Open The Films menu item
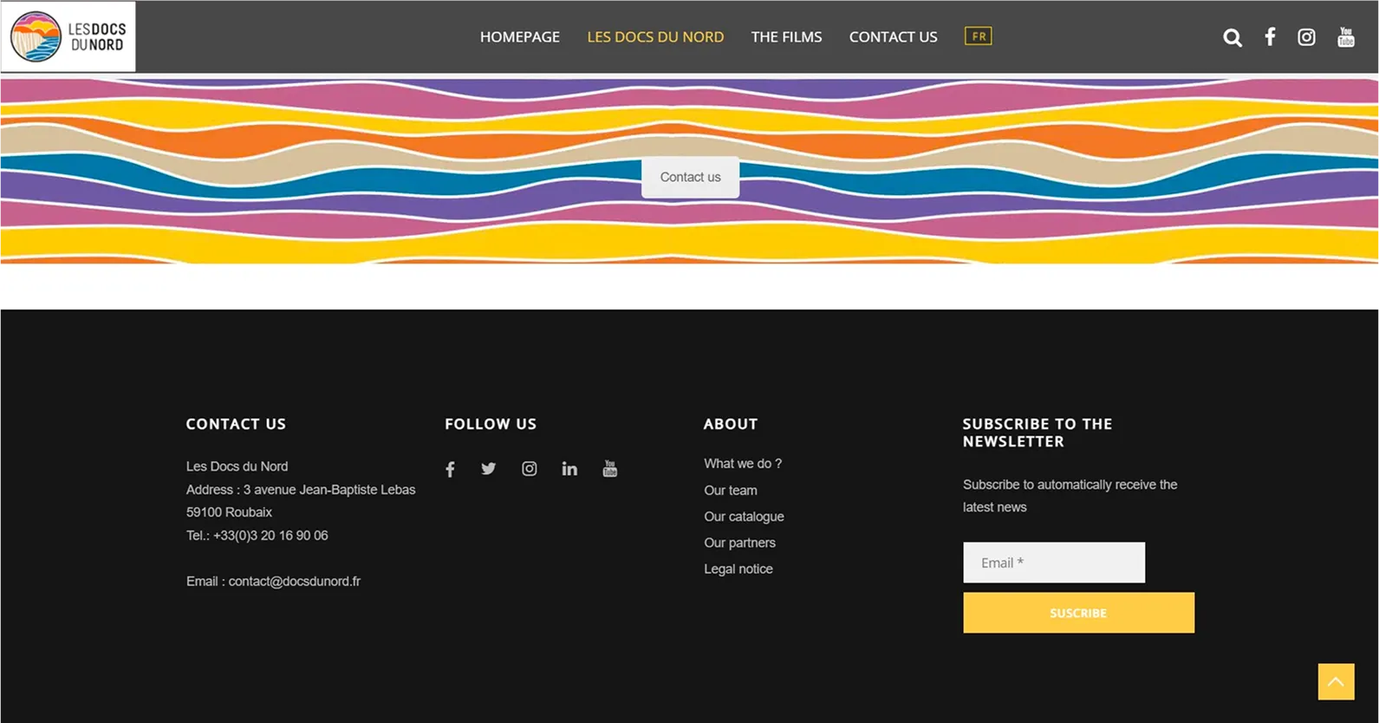This screenshot has height=723, width=1379. pos(786,37)
